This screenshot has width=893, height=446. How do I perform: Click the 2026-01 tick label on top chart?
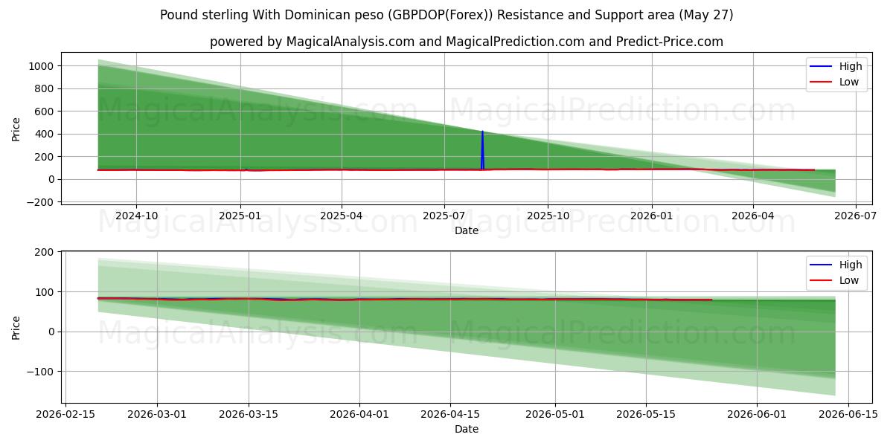click(x=652, y=216)
